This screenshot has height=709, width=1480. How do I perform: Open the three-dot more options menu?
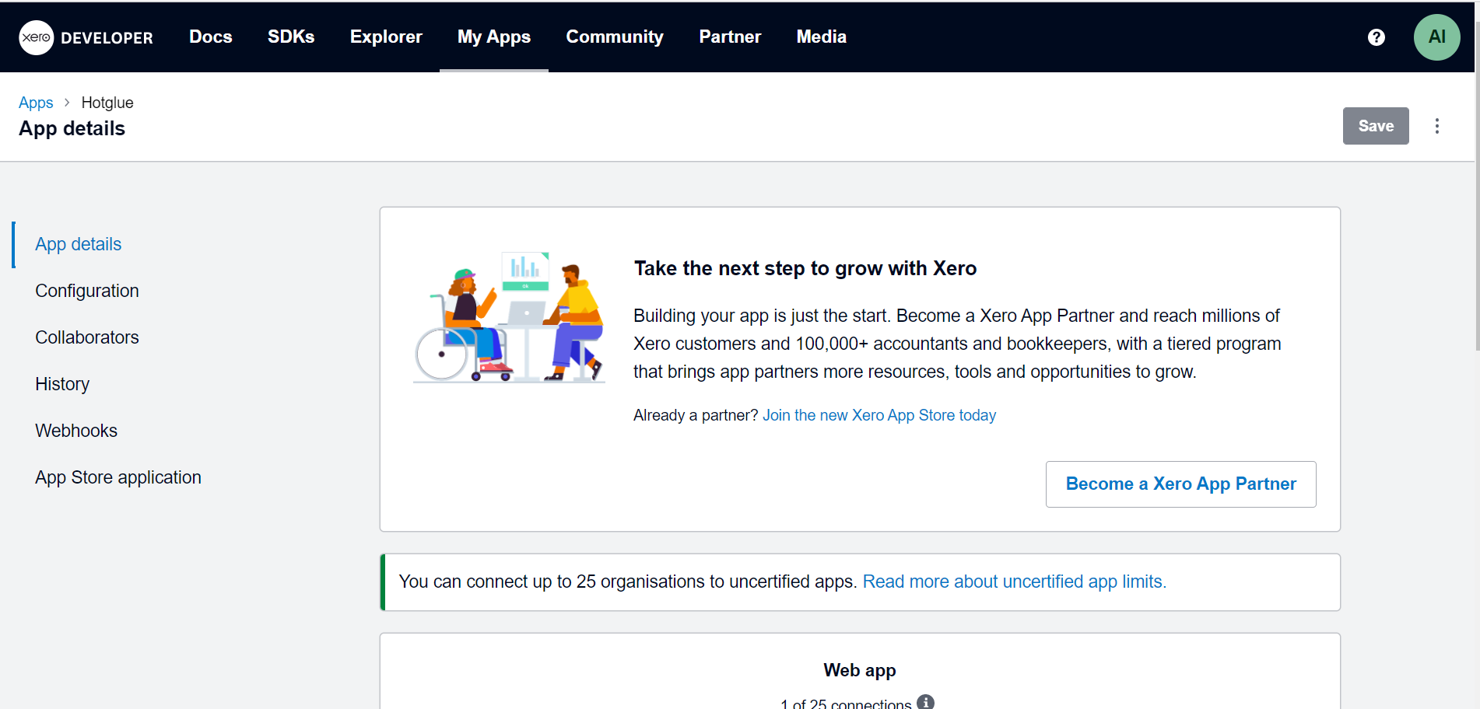pos(1436,126)
